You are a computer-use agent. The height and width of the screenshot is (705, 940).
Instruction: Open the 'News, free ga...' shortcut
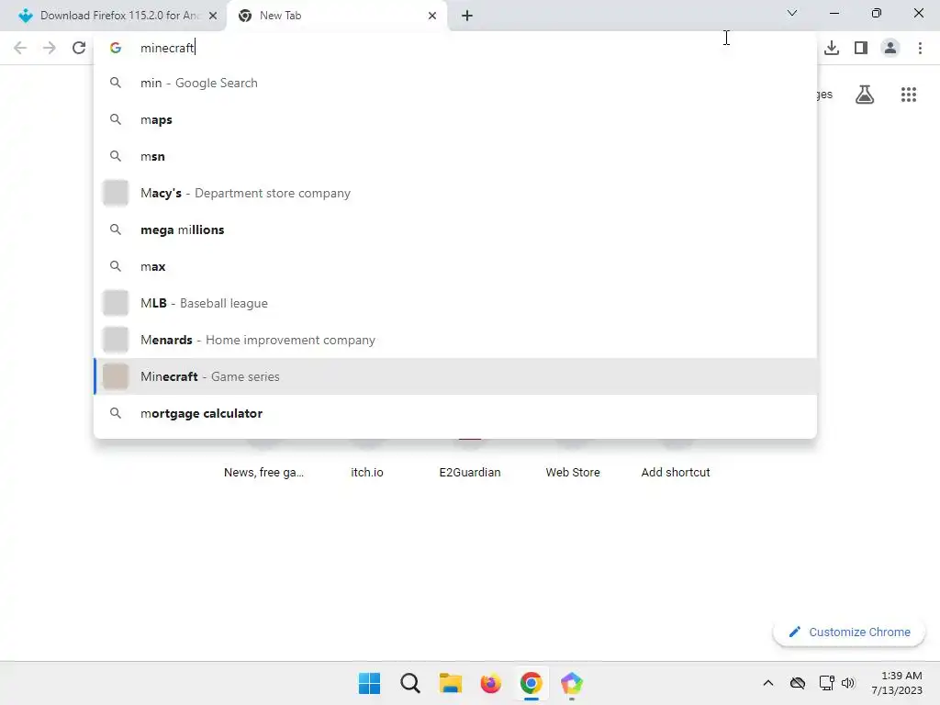tap(263, 473)
